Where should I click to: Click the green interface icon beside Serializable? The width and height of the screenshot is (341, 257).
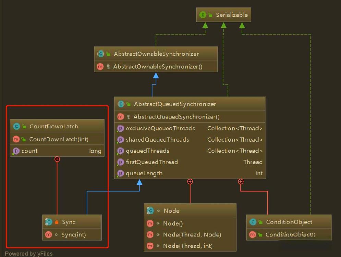tap(203, 15)
